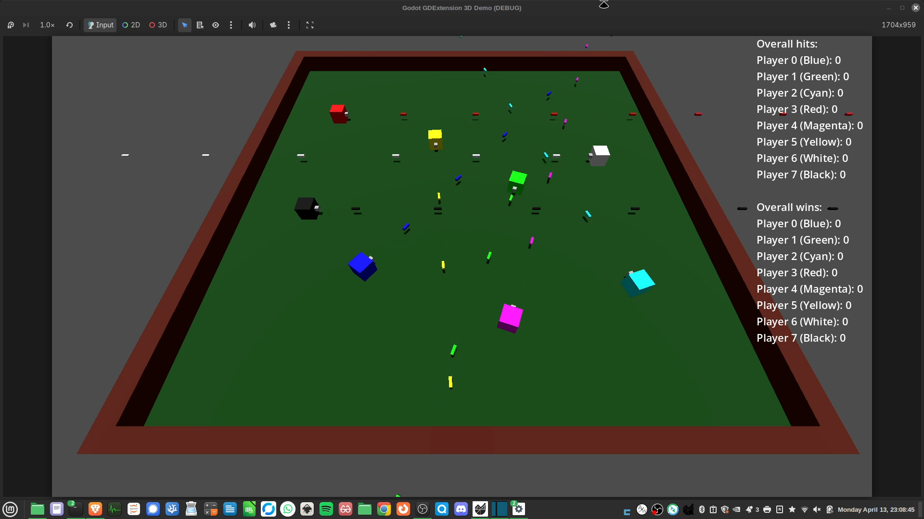Image resolution: width=924 pixels, height=519 pixels.
Task: Mute game audio with speaker icon
Action: click(252, 25)
